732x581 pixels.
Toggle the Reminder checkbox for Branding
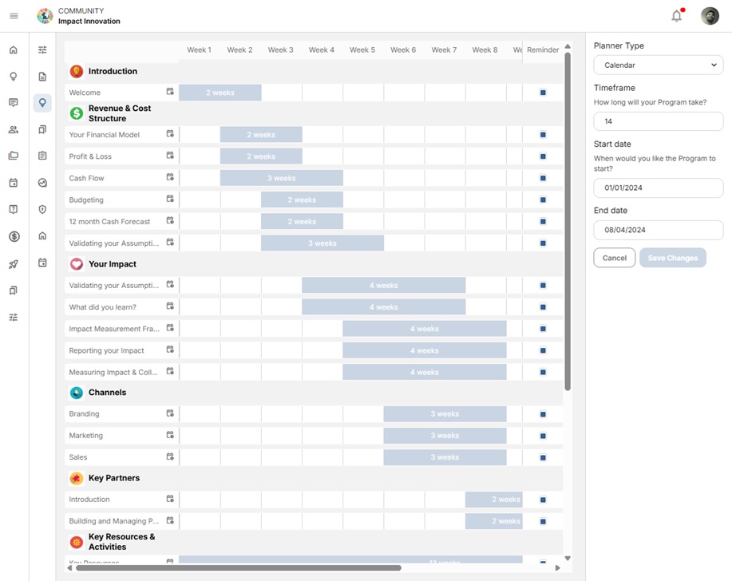[543, 413]
